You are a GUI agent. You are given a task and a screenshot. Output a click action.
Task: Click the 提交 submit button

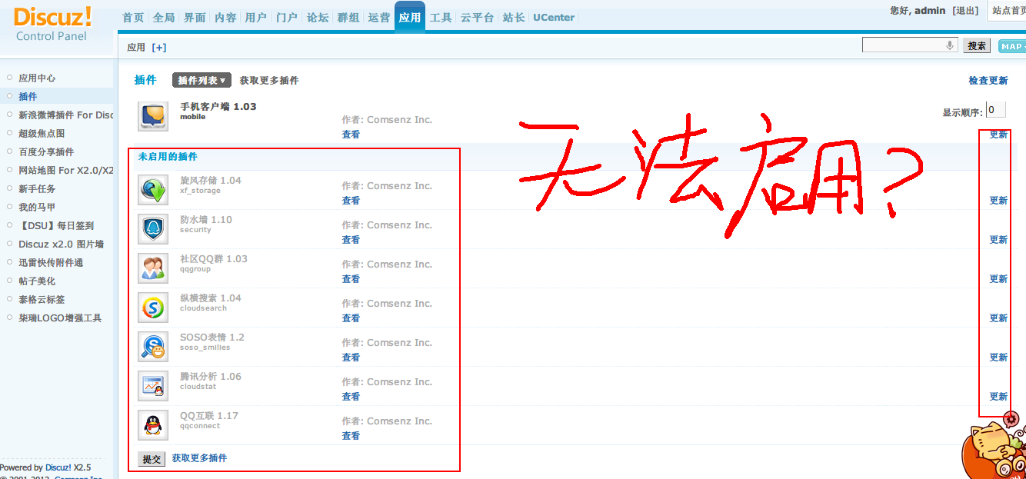point(152,459)
